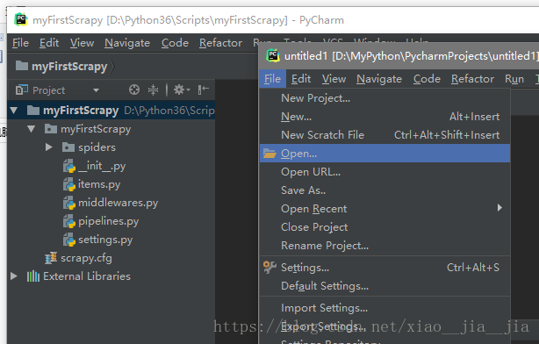
Task: Open Refactor menu in untitled1 window
Action: 472,79
